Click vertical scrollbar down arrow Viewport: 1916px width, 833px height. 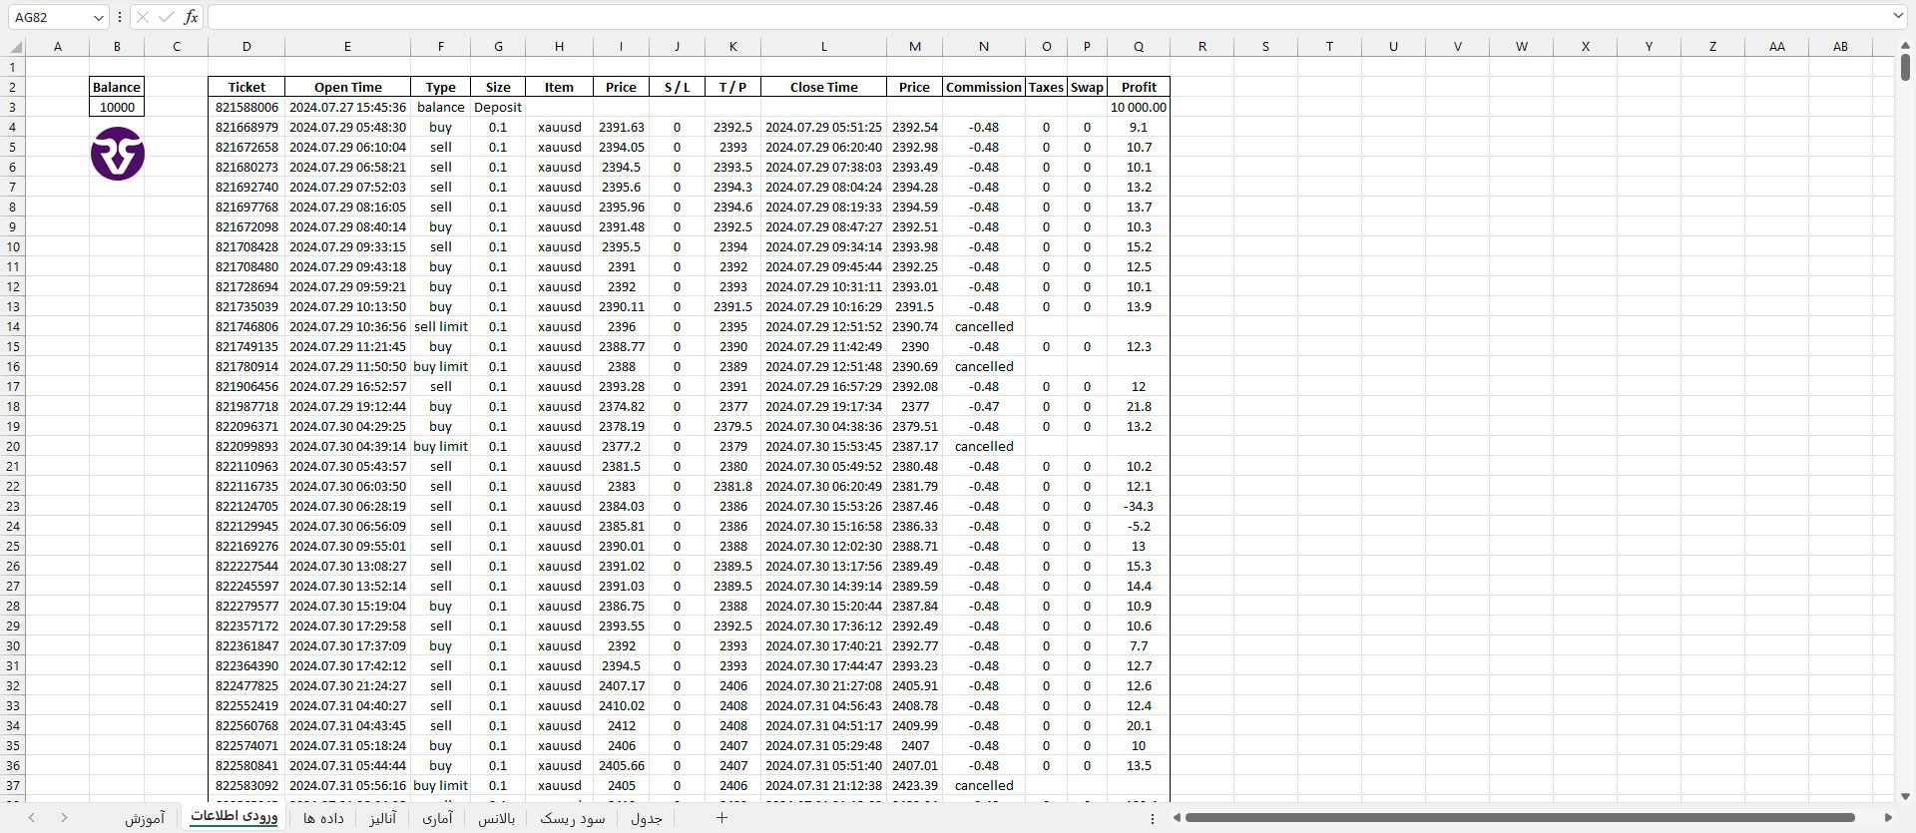(x=1905, y=795)
